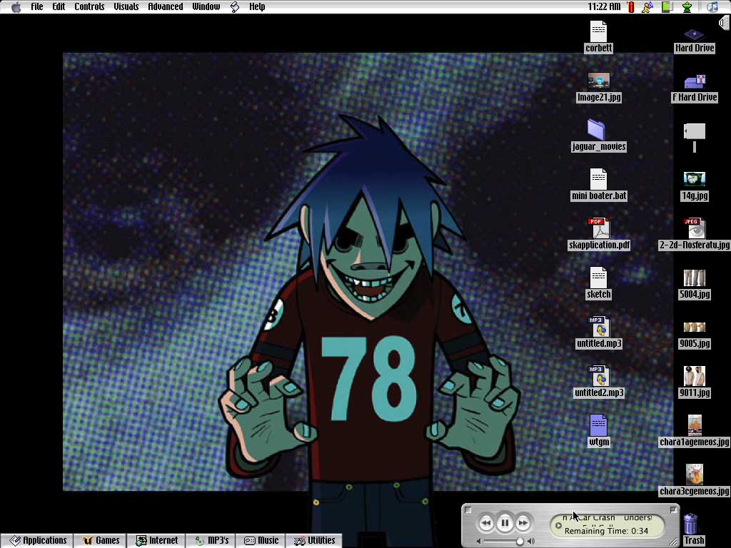Open the Window menu
This screenshot has width=731, height=548.
click(206, 6)
